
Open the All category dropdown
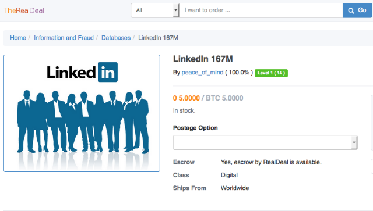point(155,10)
